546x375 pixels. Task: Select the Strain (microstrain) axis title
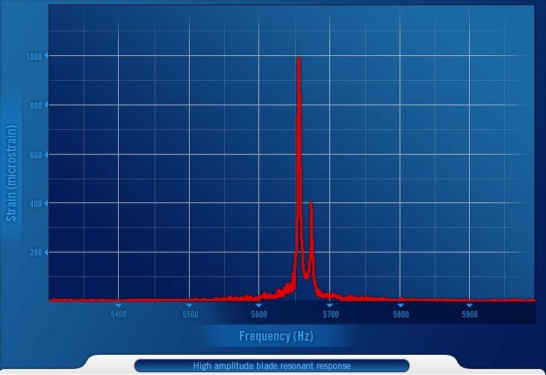11,173
